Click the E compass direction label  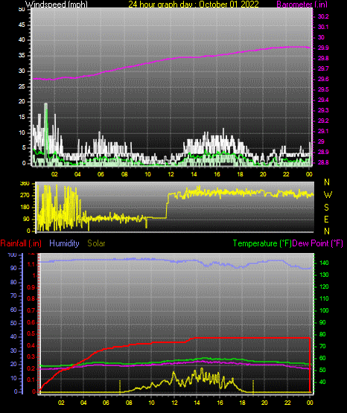(x=326, y=219)
